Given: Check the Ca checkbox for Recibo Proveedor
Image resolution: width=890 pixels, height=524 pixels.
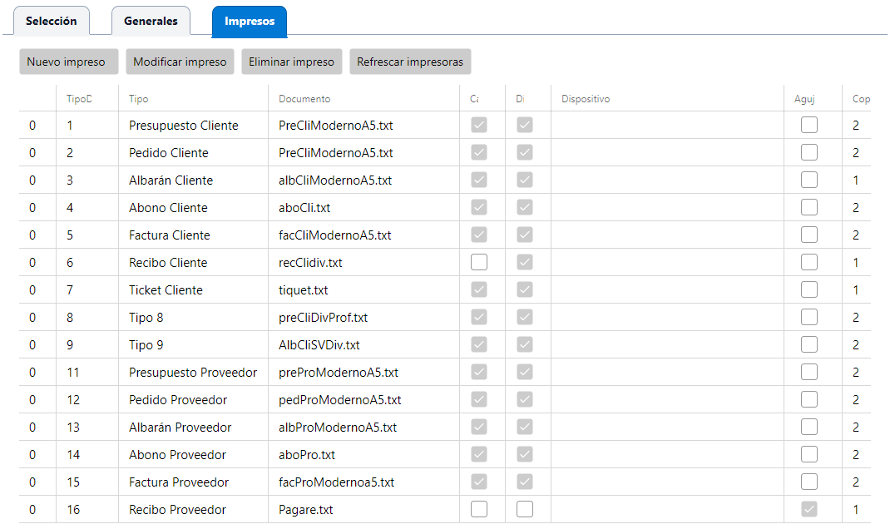Looking at the screenshot, I should pyautogui.click(x=479, y=509).
